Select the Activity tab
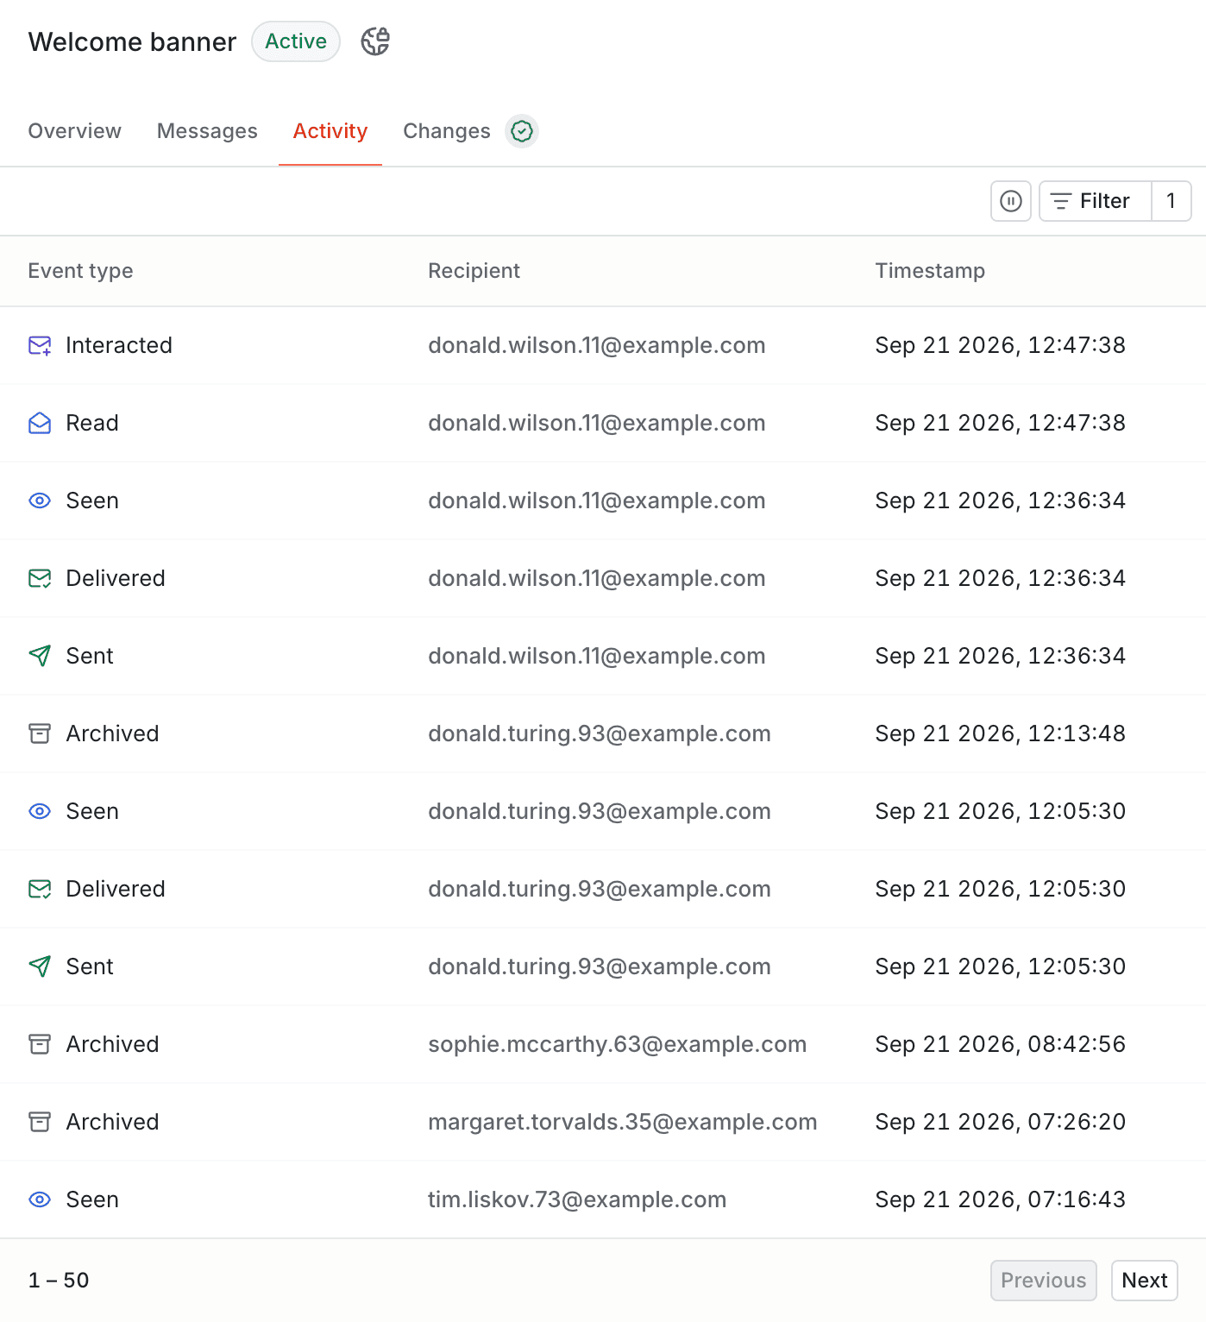Viewport: 1206px width, 1322px height. pyautogui.click(x=330, y=131)
